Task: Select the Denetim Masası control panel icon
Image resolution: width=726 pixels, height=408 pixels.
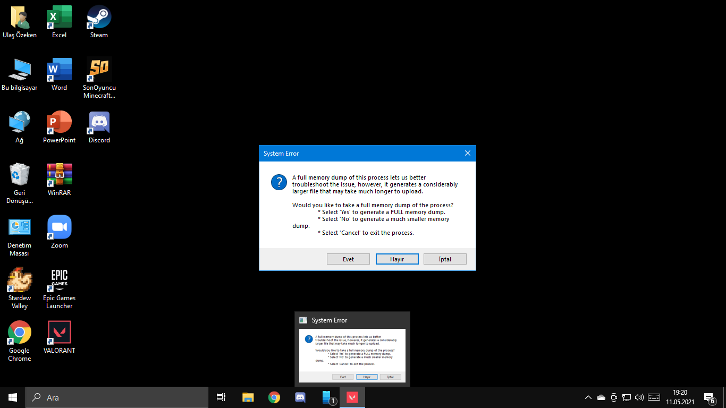Action: [x=20, y=236]
